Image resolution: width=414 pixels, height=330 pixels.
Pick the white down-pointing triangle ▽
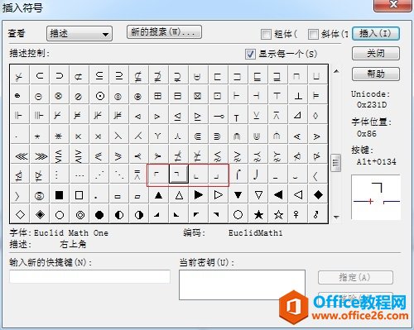point(258,194)
